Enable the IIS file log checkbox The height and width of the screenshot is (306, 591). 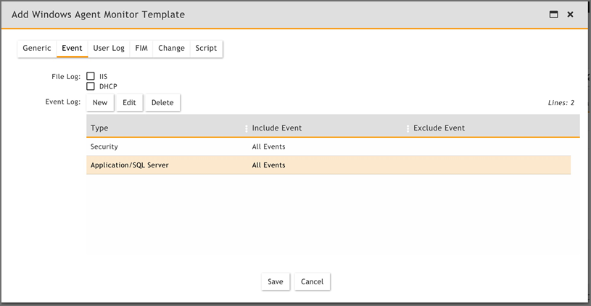pos(91,76)
